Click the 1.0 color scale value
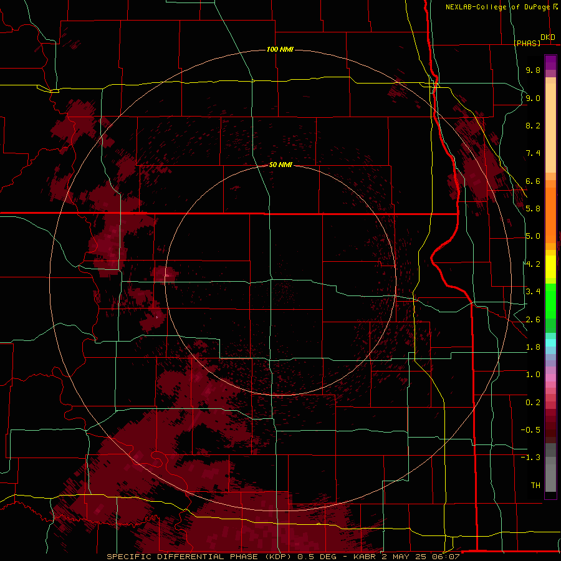 533,375
